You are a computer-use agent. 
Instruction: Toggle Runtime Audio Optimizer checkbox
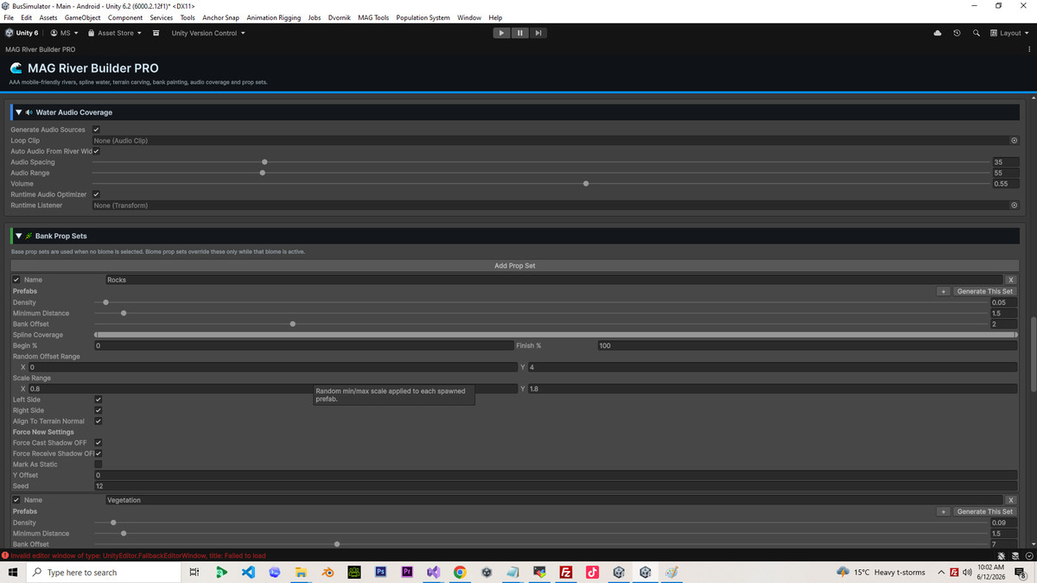(x=96, y=194)
